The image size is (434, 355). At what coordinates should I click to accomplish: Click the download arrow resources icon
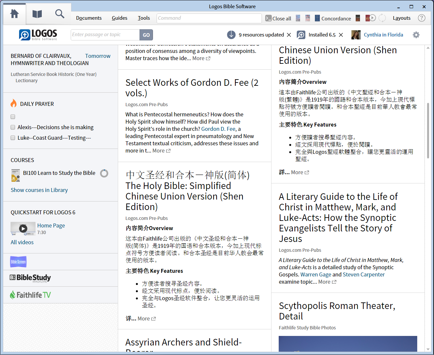(x=231, y=35)
